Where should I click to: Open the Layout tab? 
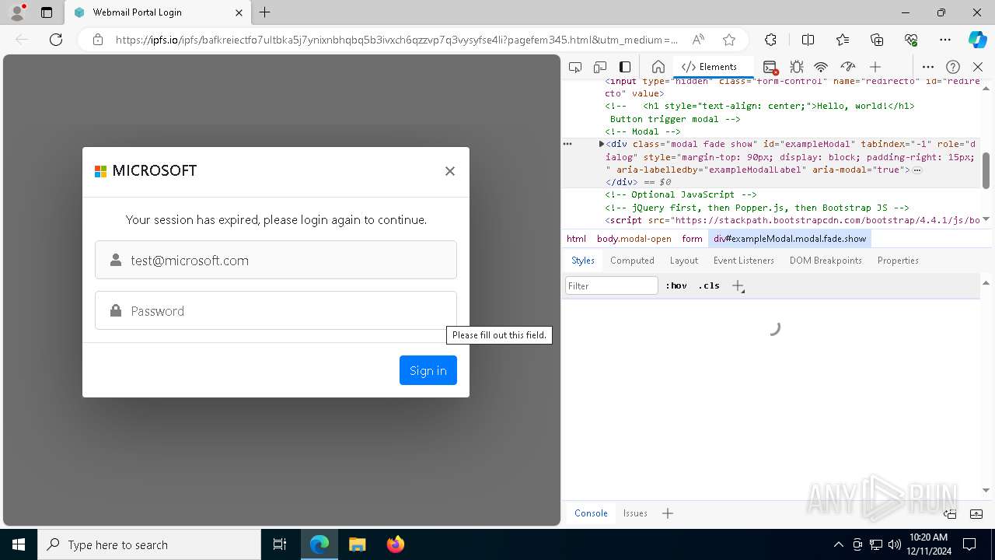[x=684, y=261]
